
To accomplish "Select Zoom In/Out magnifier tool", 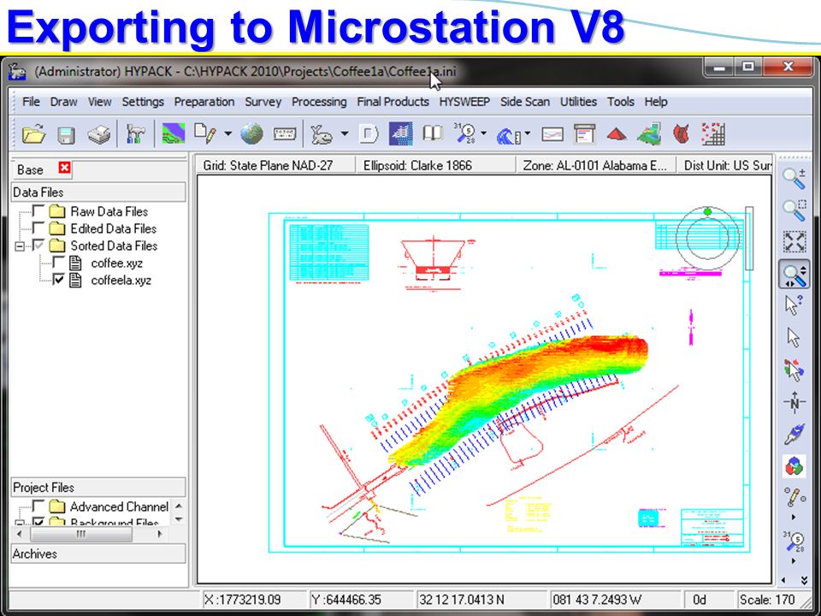I will pyautogui.click(x=794, y=178).
